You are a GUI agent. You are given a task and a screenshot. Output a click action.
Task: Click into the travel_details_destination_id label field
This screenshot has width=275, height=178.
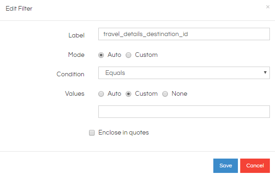(x=184, y=34)
